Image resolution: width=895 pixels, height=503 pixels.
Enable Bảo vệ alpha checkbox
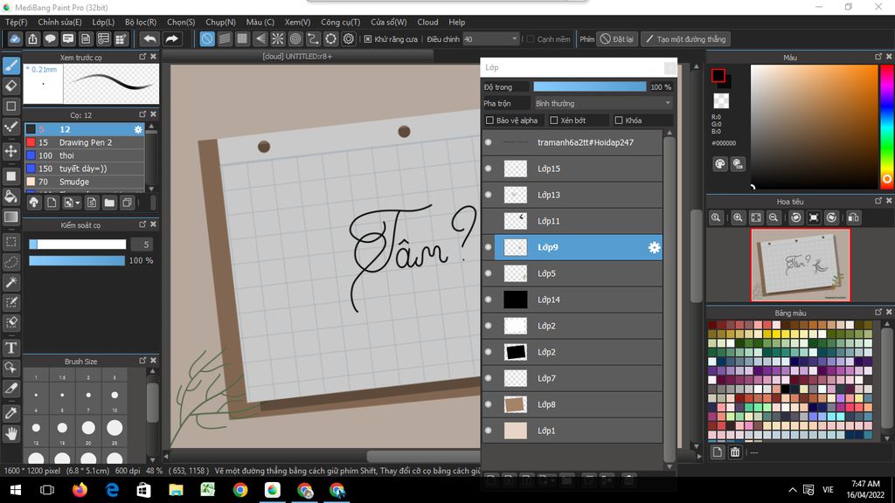click(489, 121)
